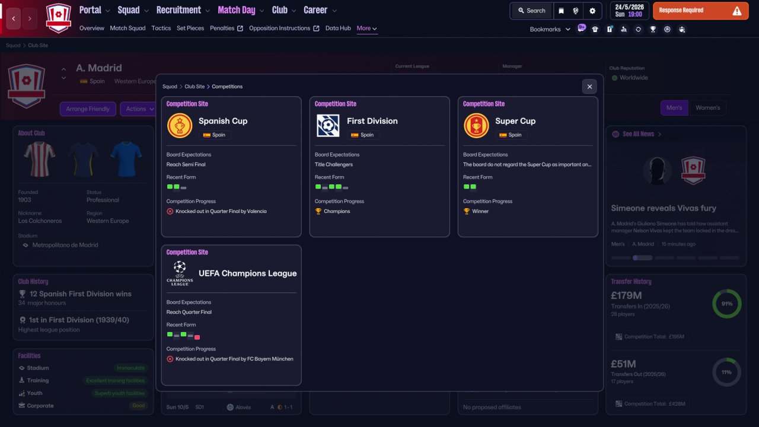Expand the Recruitment menu chevron

coord(208,11)
